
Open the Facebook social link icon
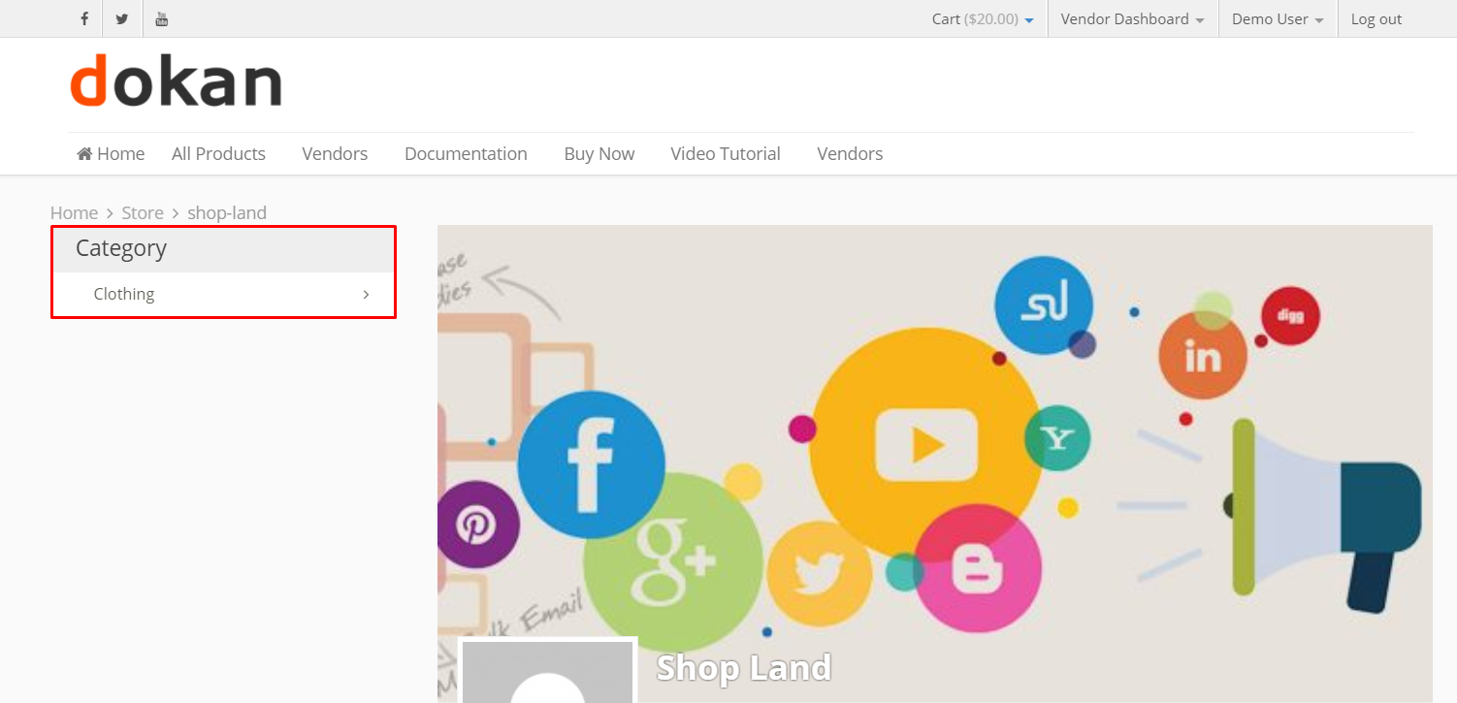(85, 19)
